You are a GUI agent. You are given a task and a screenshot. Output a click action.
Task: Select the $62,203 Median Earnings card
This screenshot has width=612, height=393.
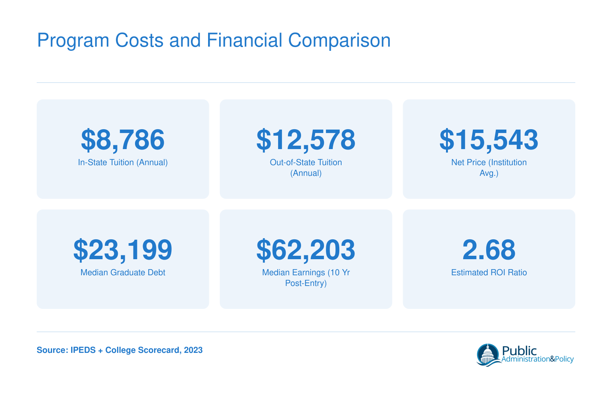click(306, 259)
